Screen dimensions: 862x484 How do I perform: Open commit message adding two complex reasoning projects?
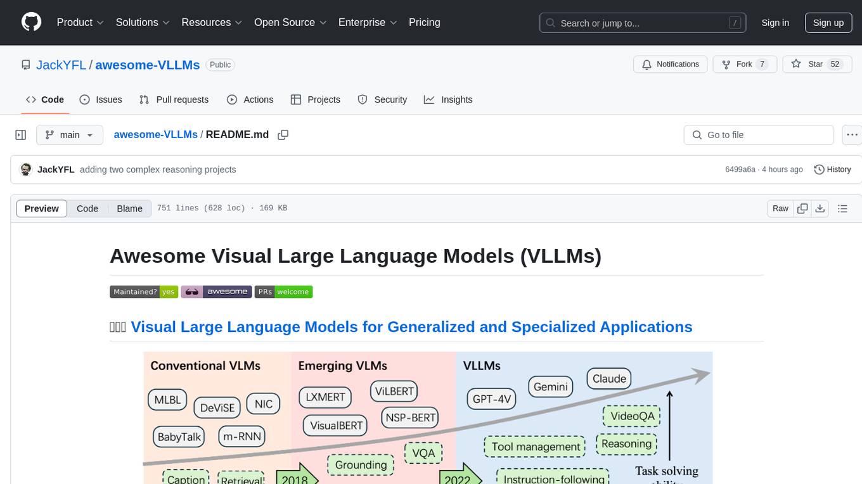click(x=158, y=170)
